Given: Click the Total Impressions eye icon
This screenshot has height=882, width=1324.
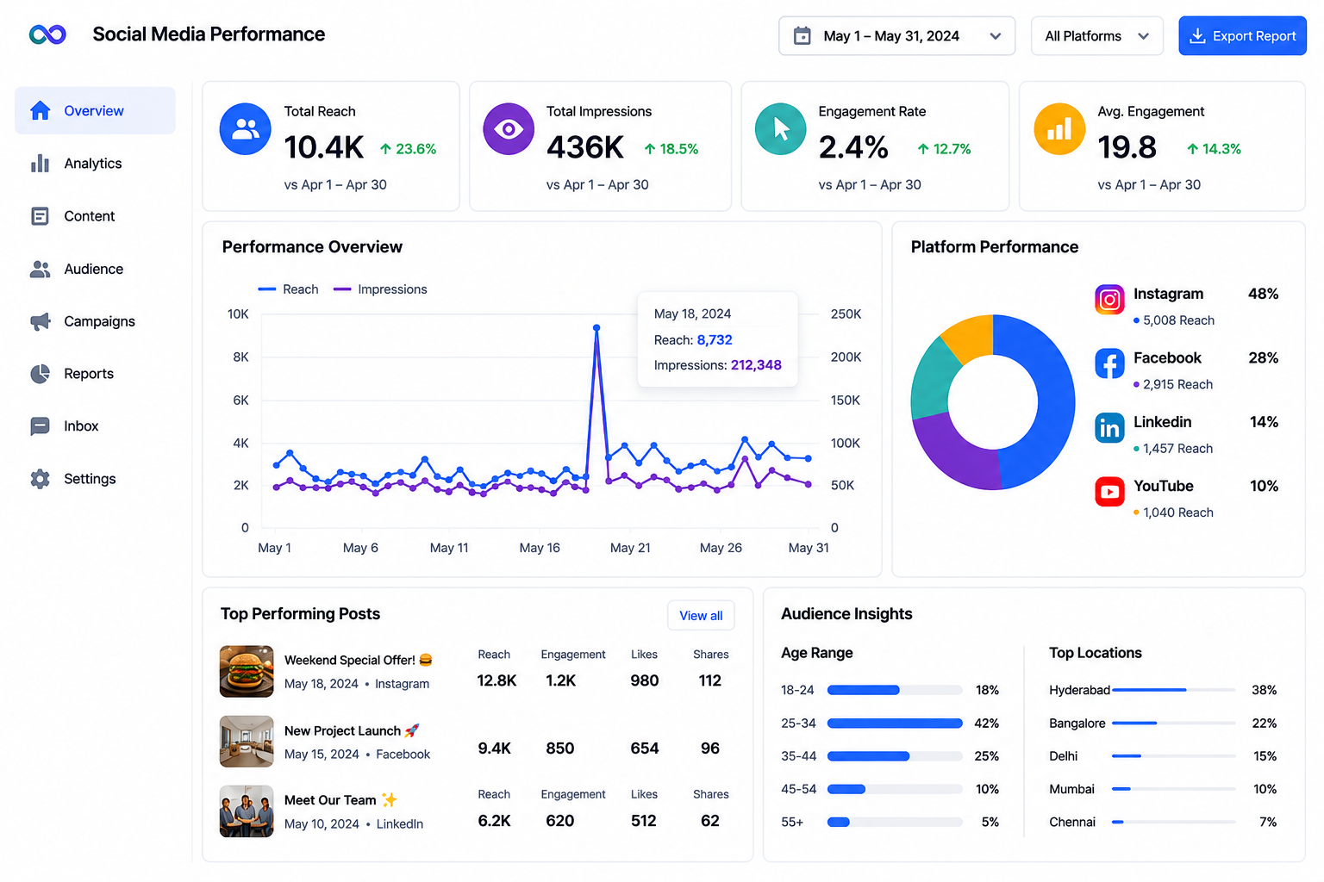Looking at the screenshot, I should coord(509,129).
